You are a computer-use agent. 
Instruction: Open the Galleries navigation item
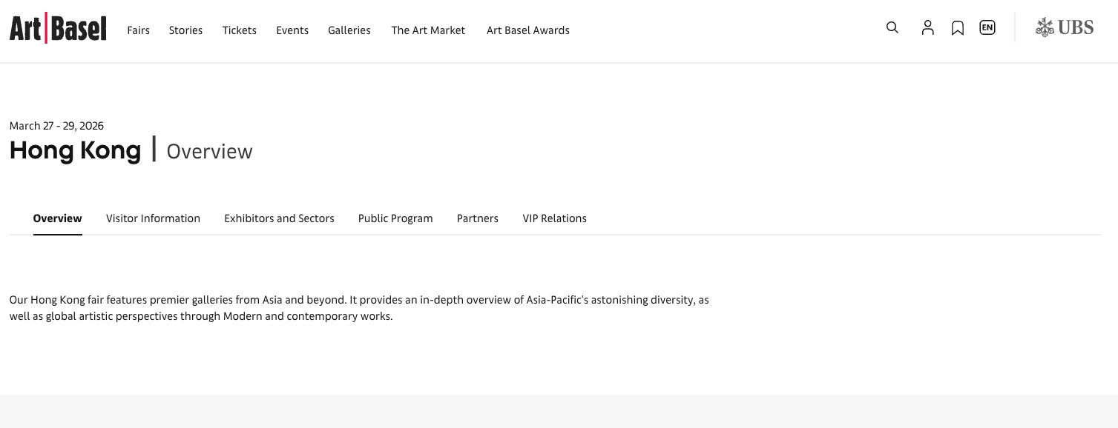pos(349,30)
